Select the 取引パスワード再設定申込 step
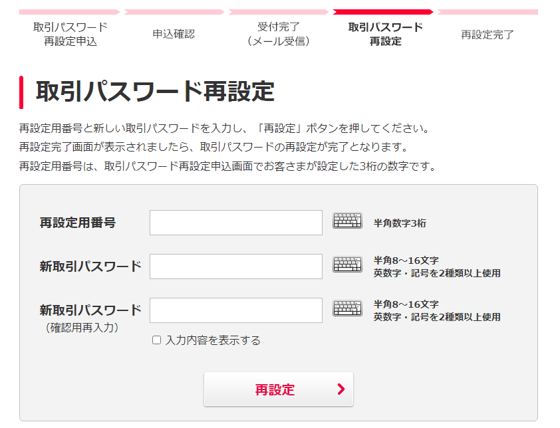560x428 pixels. [70, 34]
